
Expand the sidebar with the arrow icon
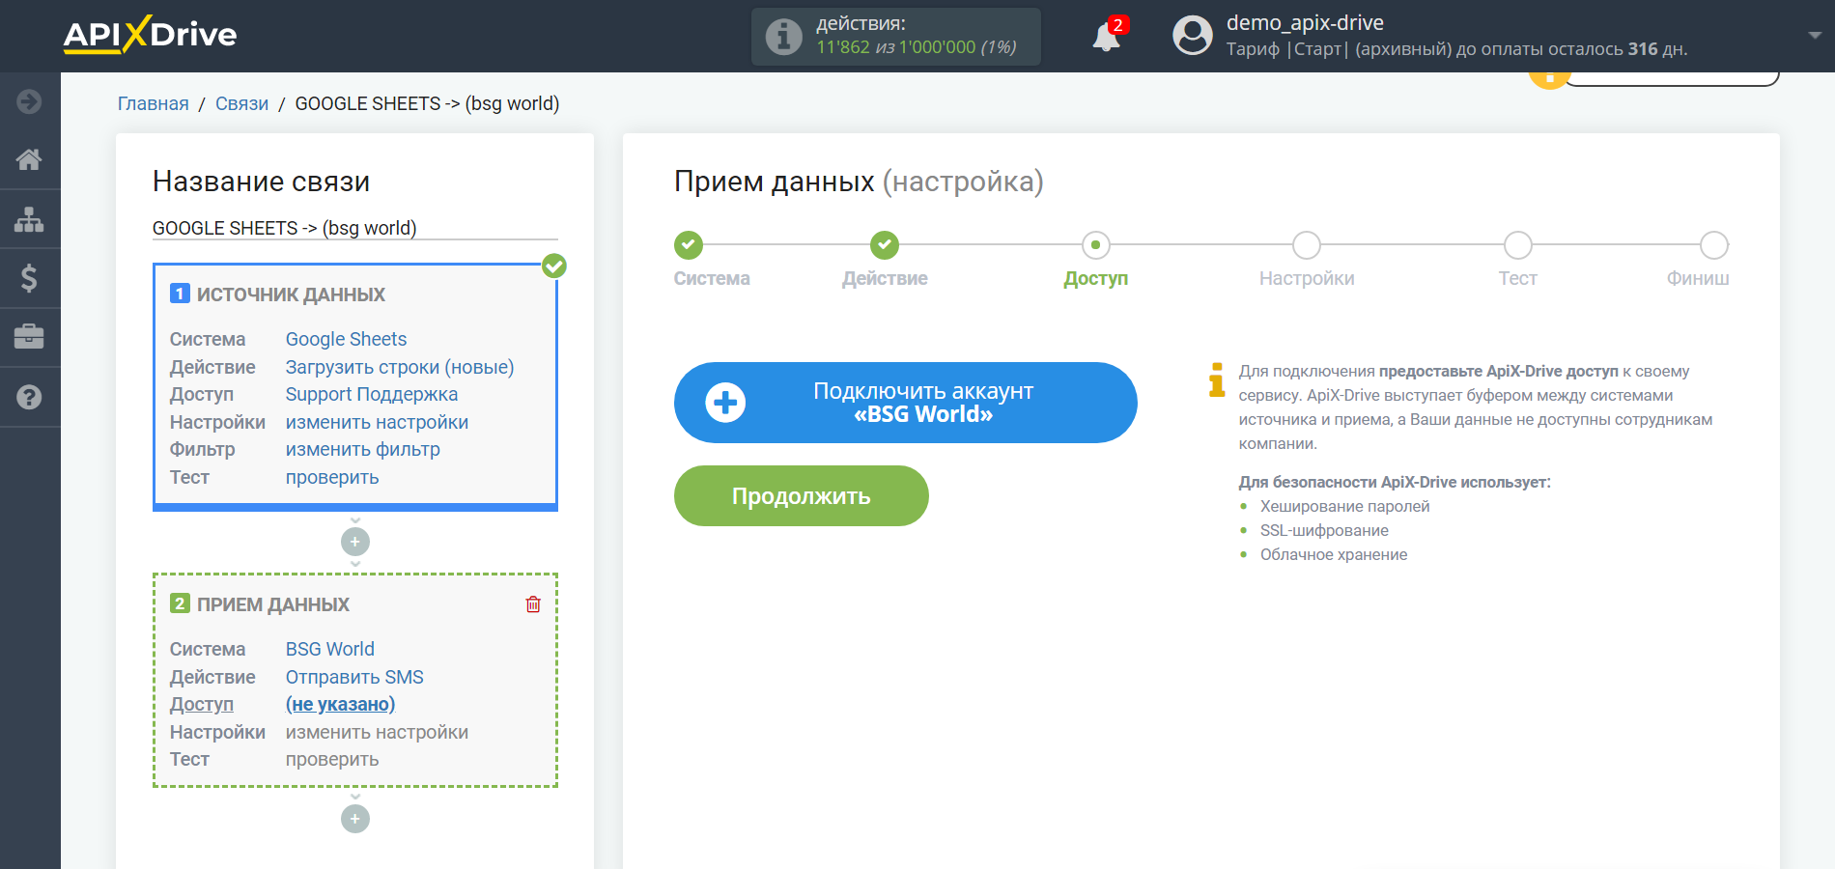click(29, 101)
